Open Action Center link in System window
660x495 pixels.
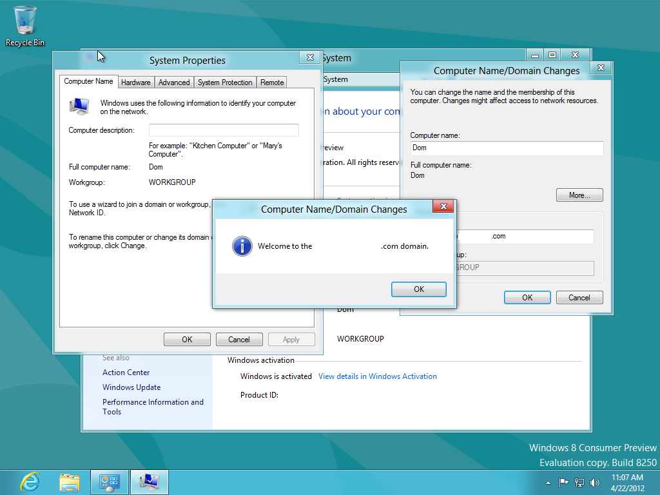(x=126, y=373)
